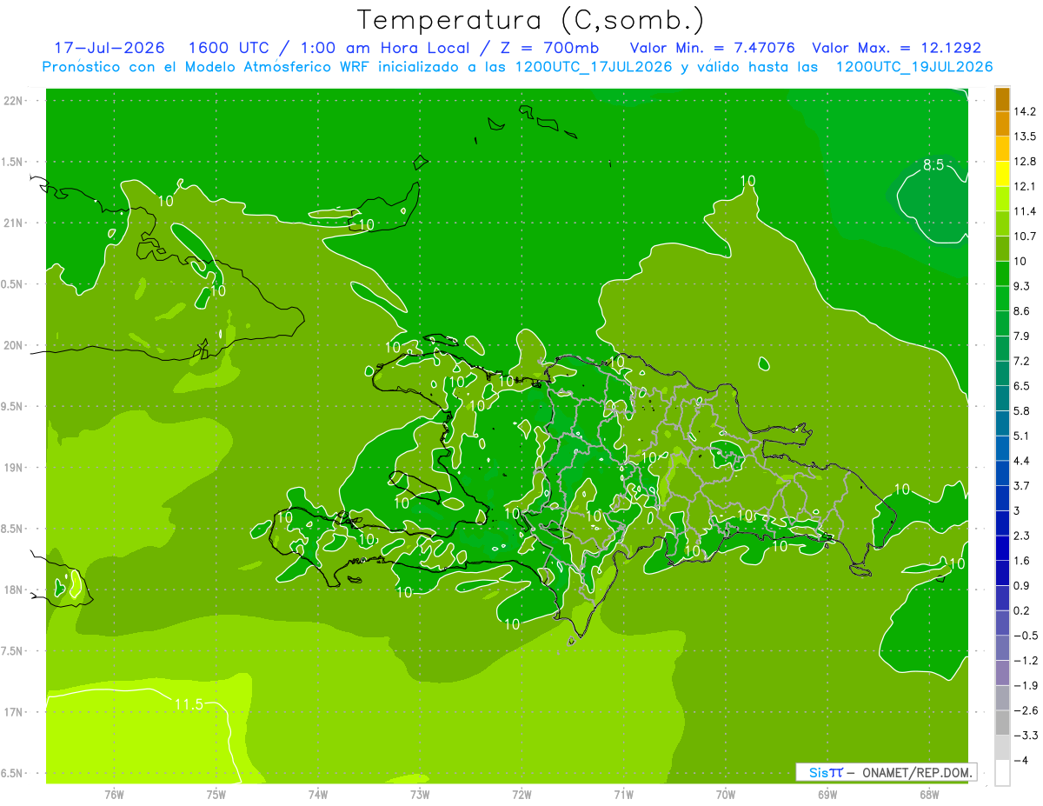The image size is (1043, 806).
Task: Click the "72W" longitude axis label
Action: tap(521, 794)
